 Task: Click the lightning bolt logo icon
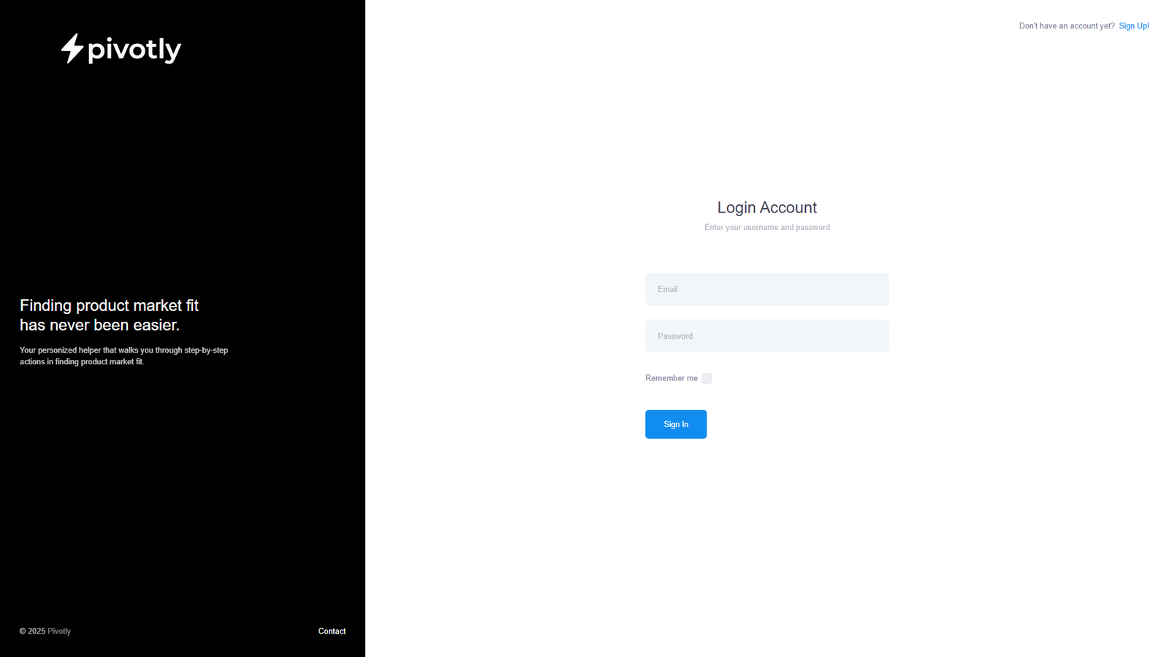click(x=72, y=48)
